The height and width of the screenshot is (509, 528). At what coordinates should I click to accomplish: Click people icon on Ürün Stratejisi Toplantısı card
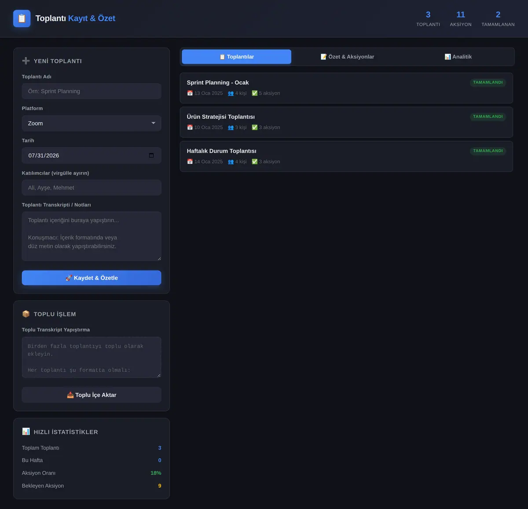click(x=231, y=127)
